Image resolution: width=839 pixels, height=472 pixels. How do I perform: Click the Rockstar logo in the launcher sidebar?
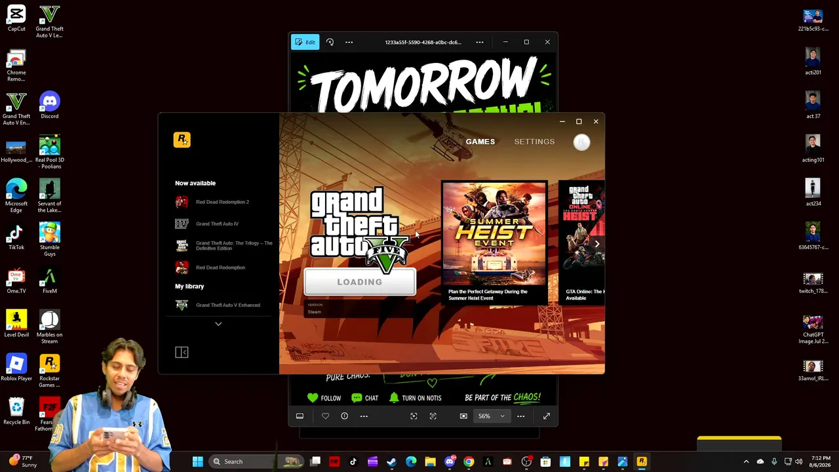coord(182,140)
